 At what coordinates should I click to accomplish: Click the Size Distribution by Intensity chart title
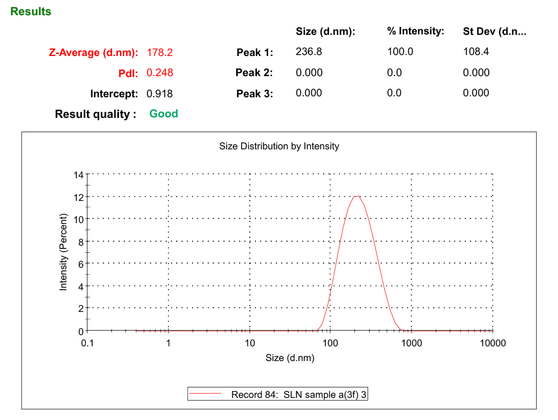(279, 146)
